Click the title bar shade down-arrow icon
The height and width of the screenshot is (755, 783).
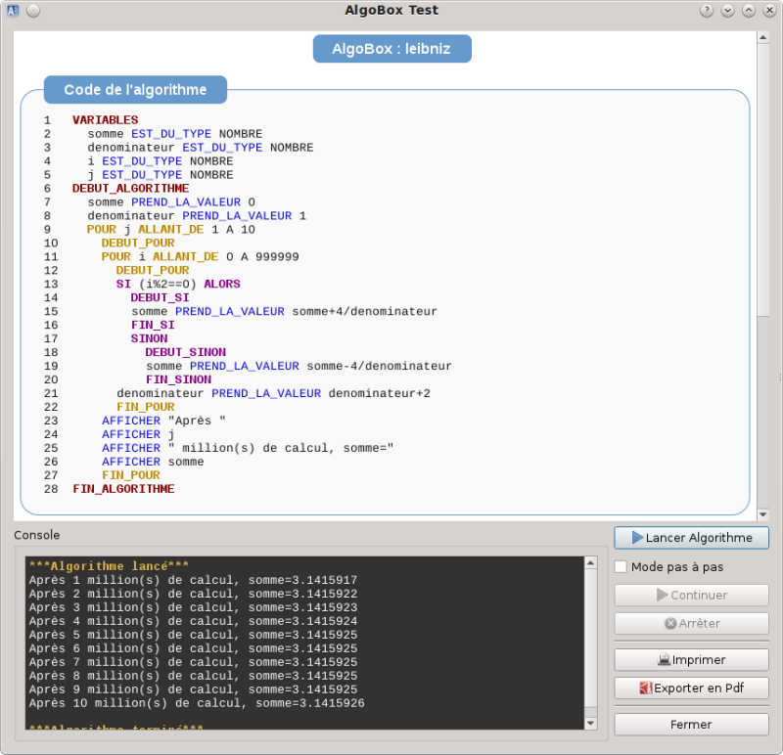pos(727,11)
